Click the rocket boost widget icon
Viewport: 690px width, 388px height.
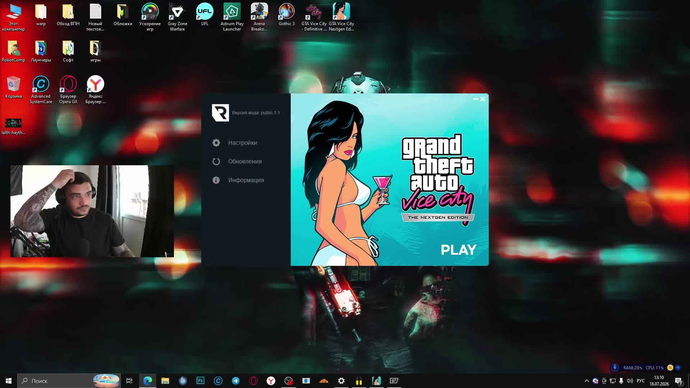coord(615,368)
